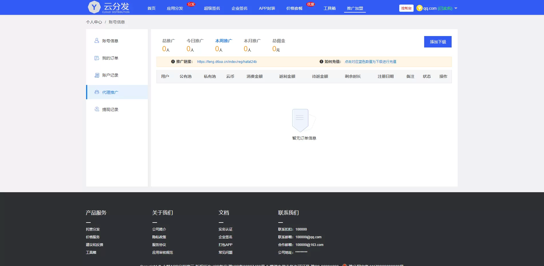Viewport: 544px width, 266px height.
Task: Click the yellow user avatar icon
Action: point(419,8)
